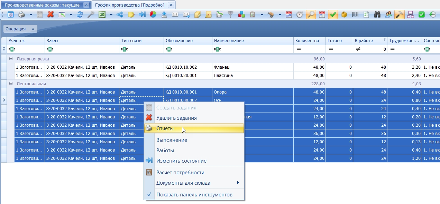
Task: Click the Обозначение filter row field
Action: pos(188,49)
